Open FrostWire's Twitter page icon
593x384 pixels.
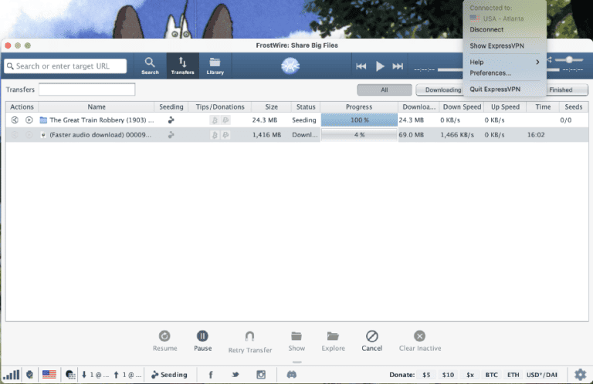pyautogui.click(x=235, y=375)
